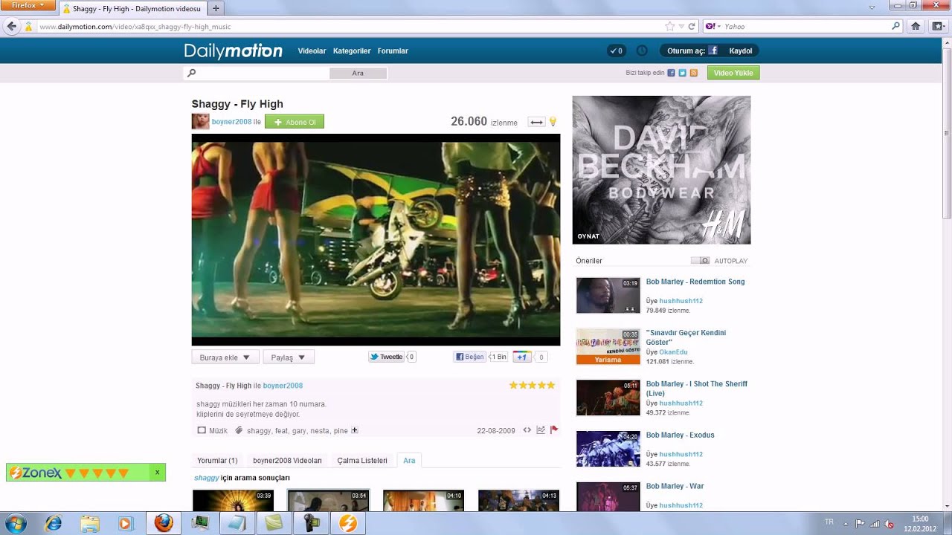The height and width of the screenshot is (535, 952).
Task: Open search result thumbnail with 04:13 duration
Action: tap(518, 500)
